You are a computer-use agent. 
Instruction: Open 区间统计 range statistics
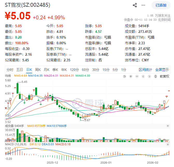(x=146, y=70)
